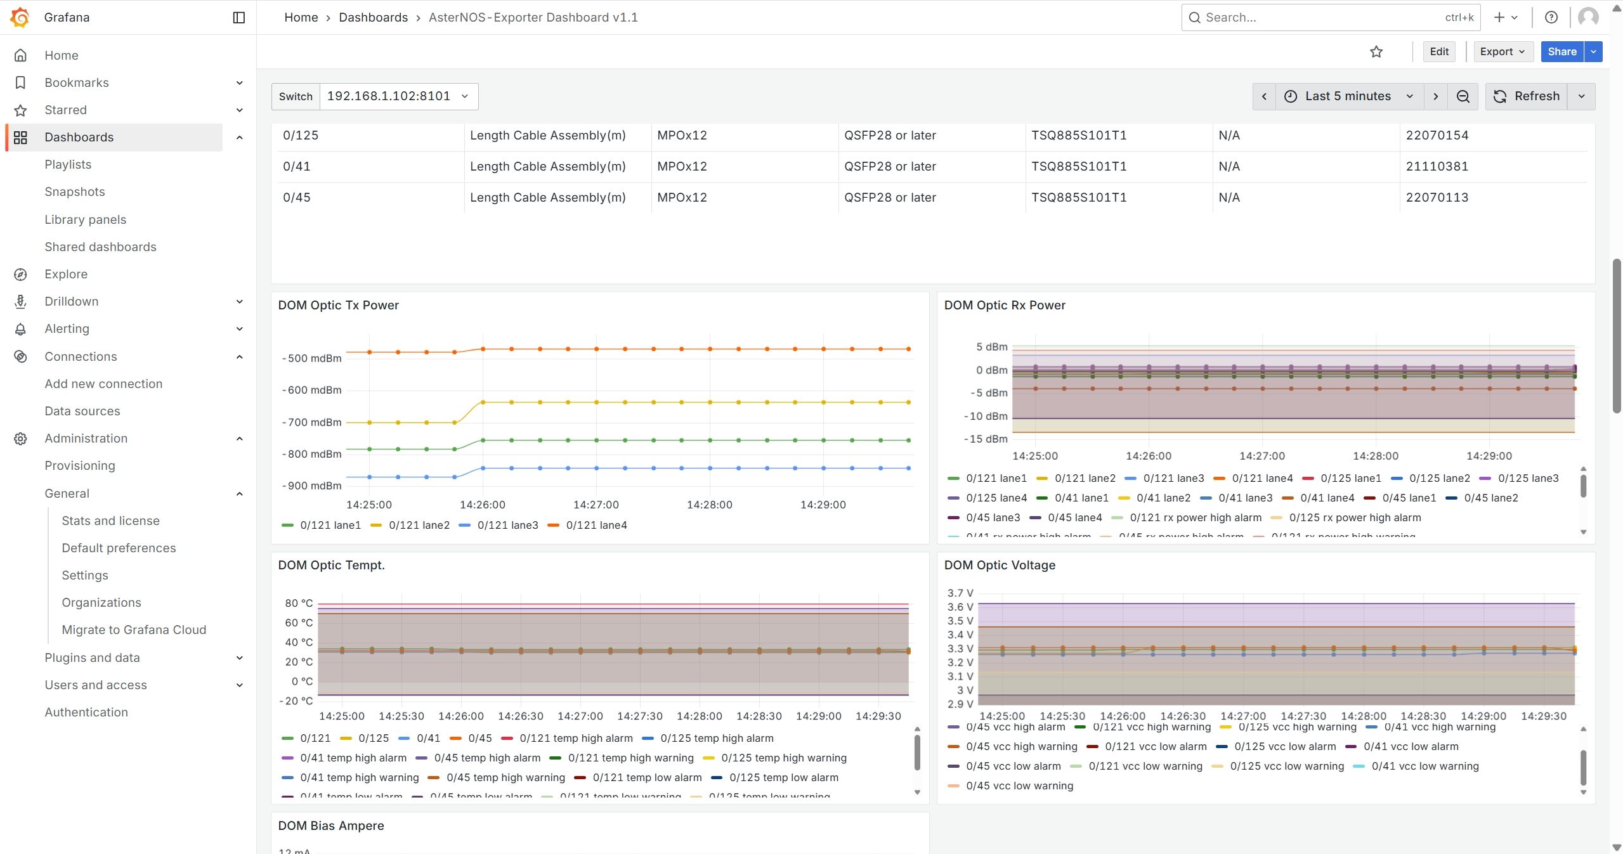Image resolution: width=1623 pixels, height=854 pixels.
Task: Toggle 0/125 series in Tempt. legend
Action: point(373,738)
